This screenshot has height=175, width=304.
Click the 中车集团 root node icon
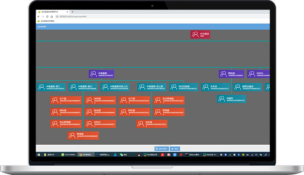click(195, 35)
